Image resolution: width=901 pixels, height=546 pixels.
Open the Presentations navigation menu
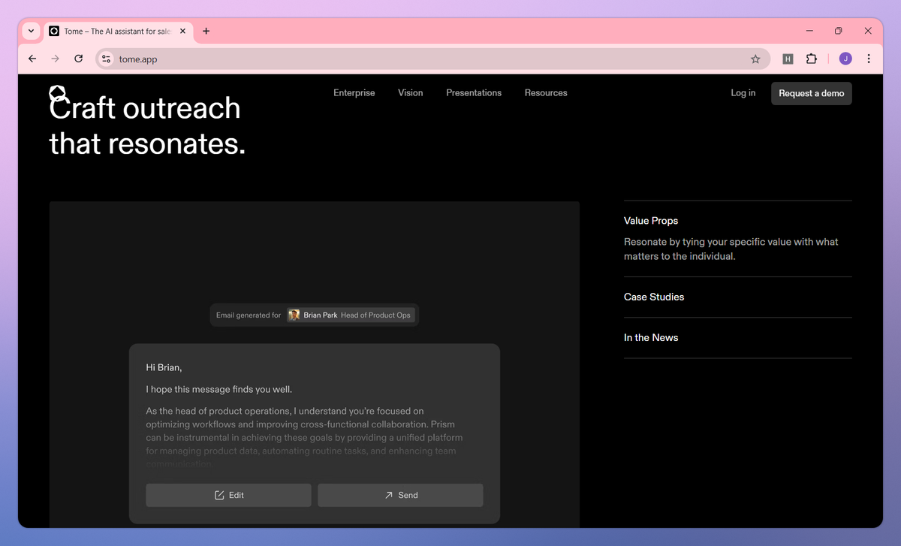pyautogui.click(x=474, y=92)
